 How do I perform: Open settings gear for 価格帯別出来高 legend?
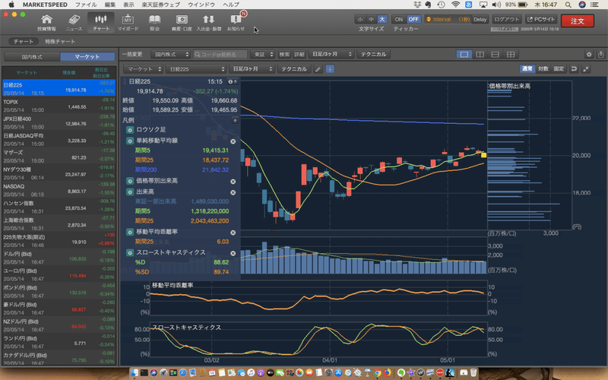point(130,181)
